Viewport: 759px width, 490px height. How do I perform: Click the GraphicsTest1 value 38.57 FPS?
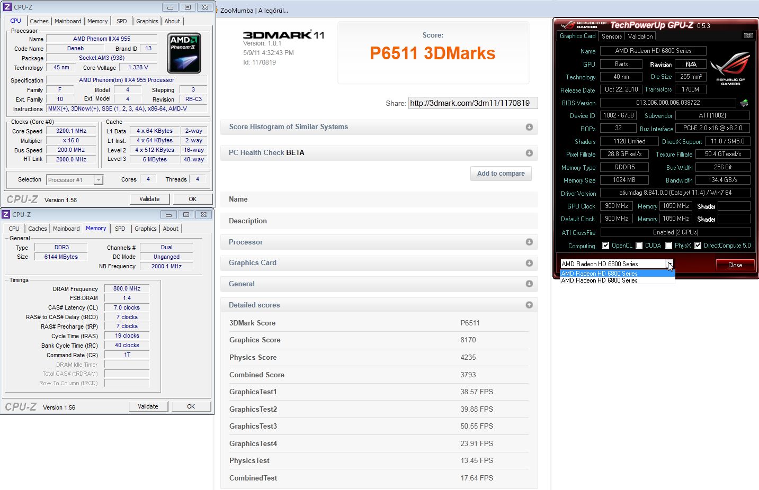point(477,392)
